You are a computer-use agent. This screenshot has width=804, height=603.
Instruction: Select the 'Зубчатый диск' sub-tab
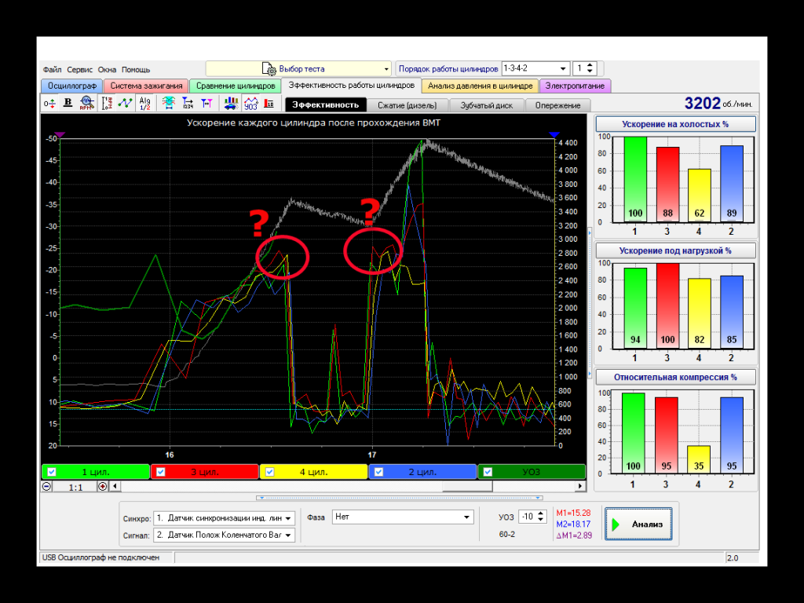pyautogui.click(x=487, y=105)
